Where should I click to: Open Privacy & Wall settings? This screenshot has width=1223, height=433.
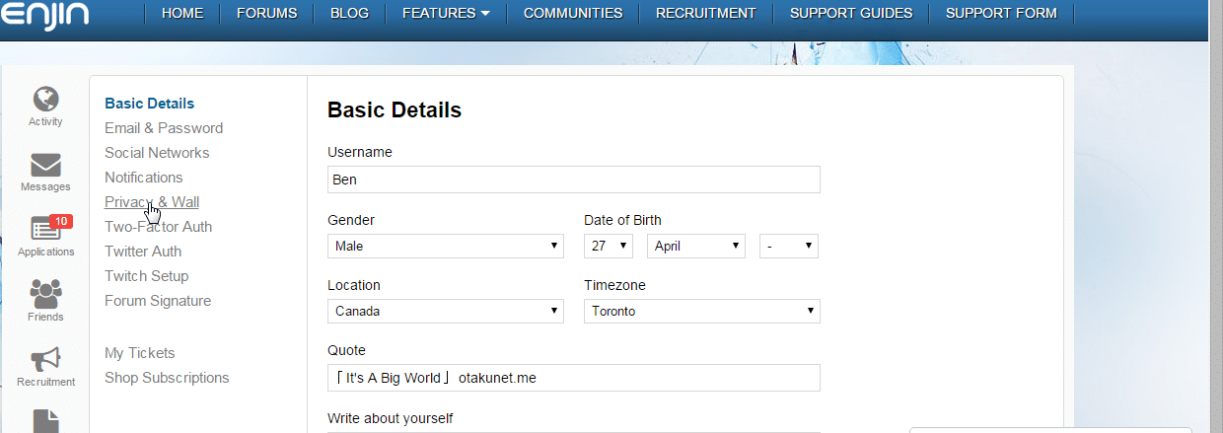(x=152, y=202)
